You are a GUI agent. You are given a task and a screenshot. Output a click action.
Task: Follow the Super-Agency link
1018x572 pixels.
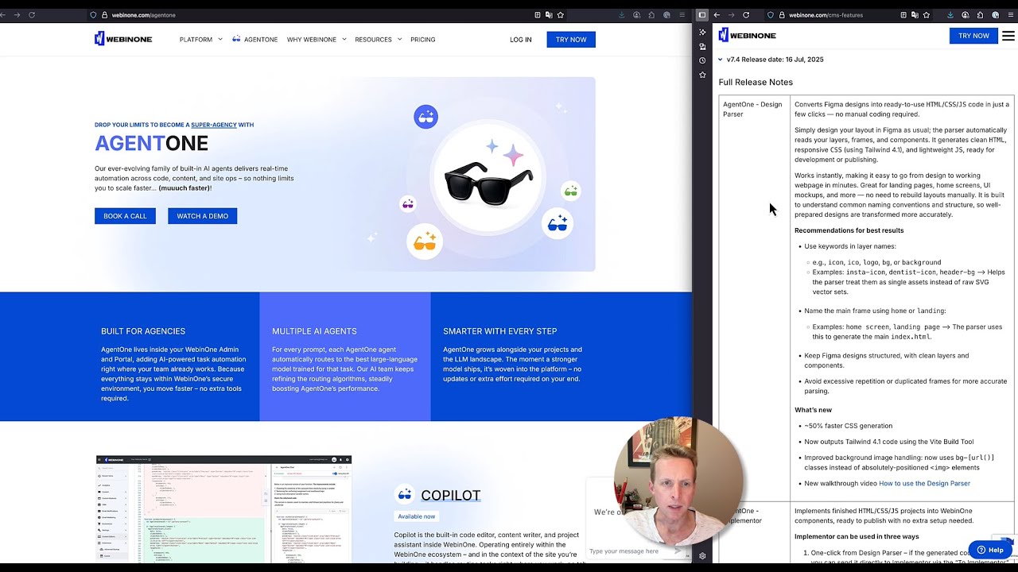[x=214, y=125]
